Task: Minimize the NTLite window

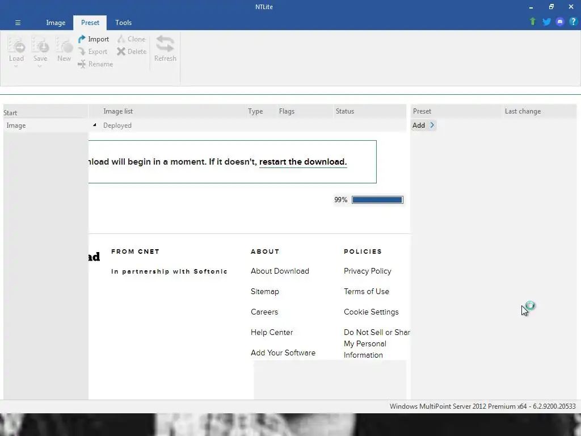Action: [531, 7]
